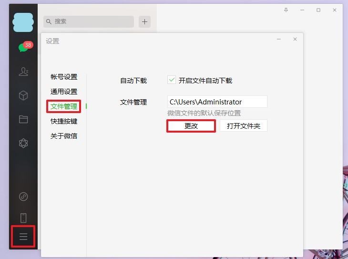Open the contacts sidebar icon
Image resolution: width=348 pixels, height=259 pixels.
[23, 72]
